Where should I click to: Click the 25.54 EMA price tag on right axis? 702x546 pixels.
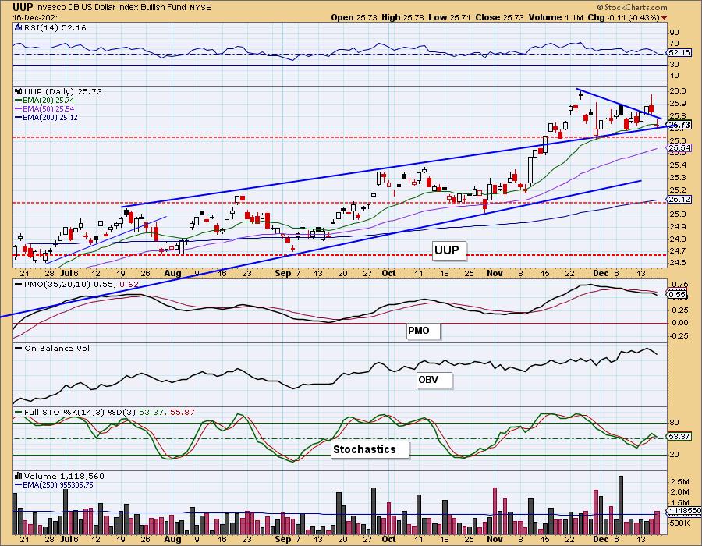[679, 148]
